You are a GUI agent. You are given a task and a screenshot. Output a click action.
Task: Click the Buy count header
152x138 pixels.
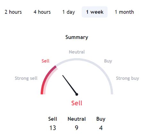pos(101,119)
